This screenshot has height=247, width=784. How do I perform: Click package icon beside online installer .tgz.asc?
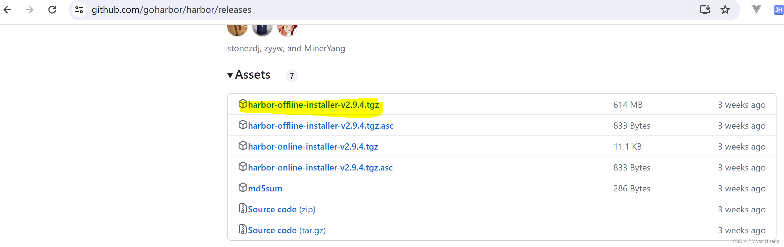pos(243,166)
